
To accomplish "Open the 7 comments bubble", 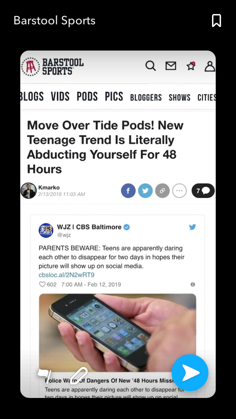I will click(x=203, y=191).
